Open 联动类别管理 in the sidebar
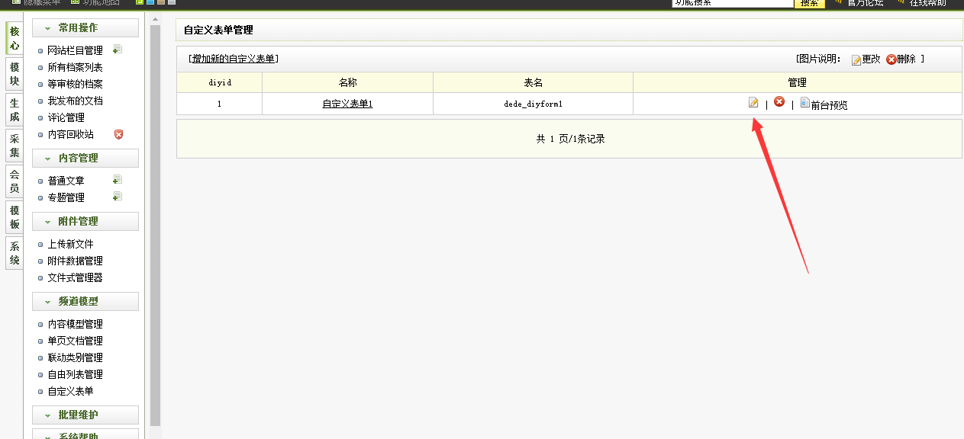Image resolution: width=964 pixels, height=439 pixels. point(75,357)
